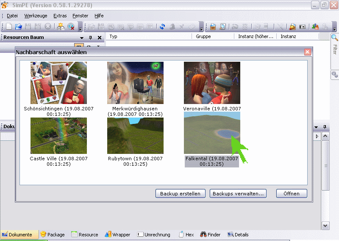Click the Backup erstellen button
This screenshot has height=241, width=339.
pos(180,194)
